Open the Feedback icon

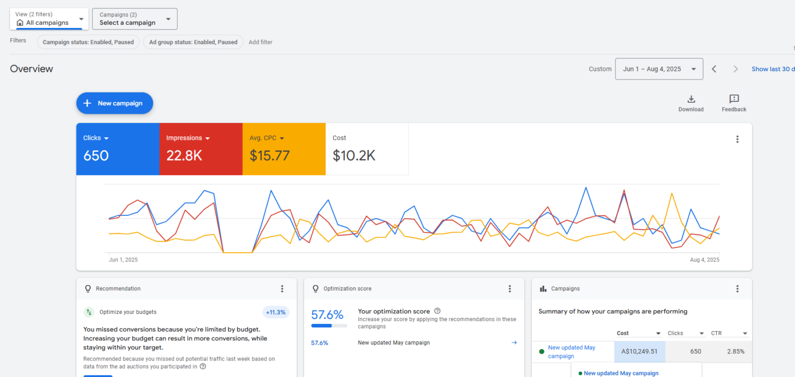tap(734, 100)
